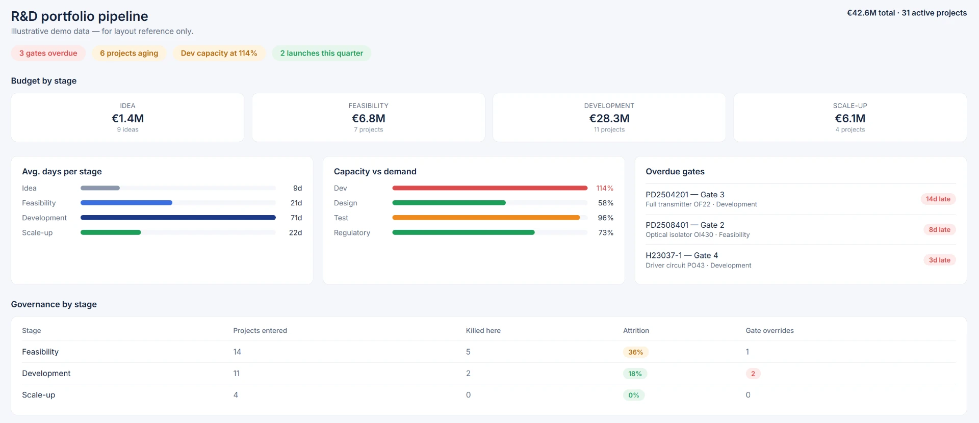The image size is (979, 423).
Task: Select the Development row in Governance table
Action: [x=489, y=374]
